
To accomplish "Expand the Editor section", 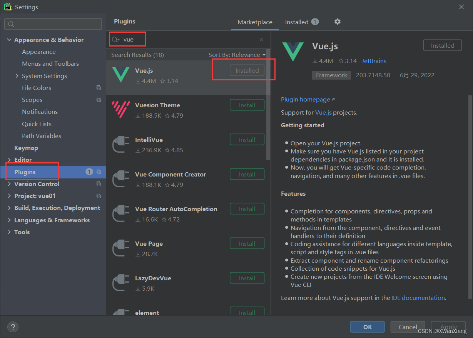I will (9, 160).
